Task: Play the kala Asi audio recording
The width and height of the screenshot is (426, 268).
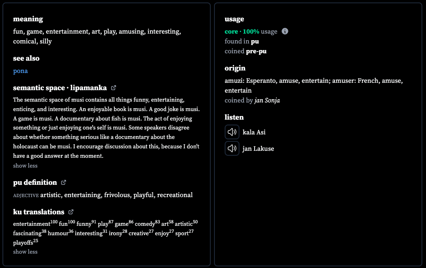Action: (232, 132)
